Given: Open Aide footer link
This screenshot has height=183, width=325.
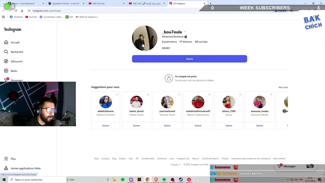Looking at the screenshot, I should point(131,159).
